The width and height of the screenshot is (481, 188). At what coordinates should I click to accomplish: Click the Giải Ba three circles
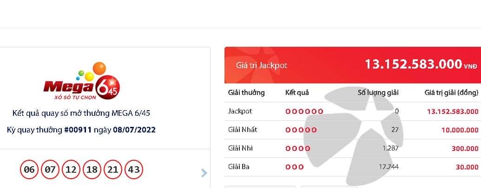coord(295,167)
